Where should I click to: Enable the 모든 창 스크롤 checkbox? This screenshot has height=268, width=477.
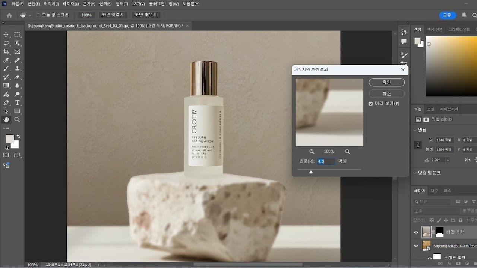[38, 15]
